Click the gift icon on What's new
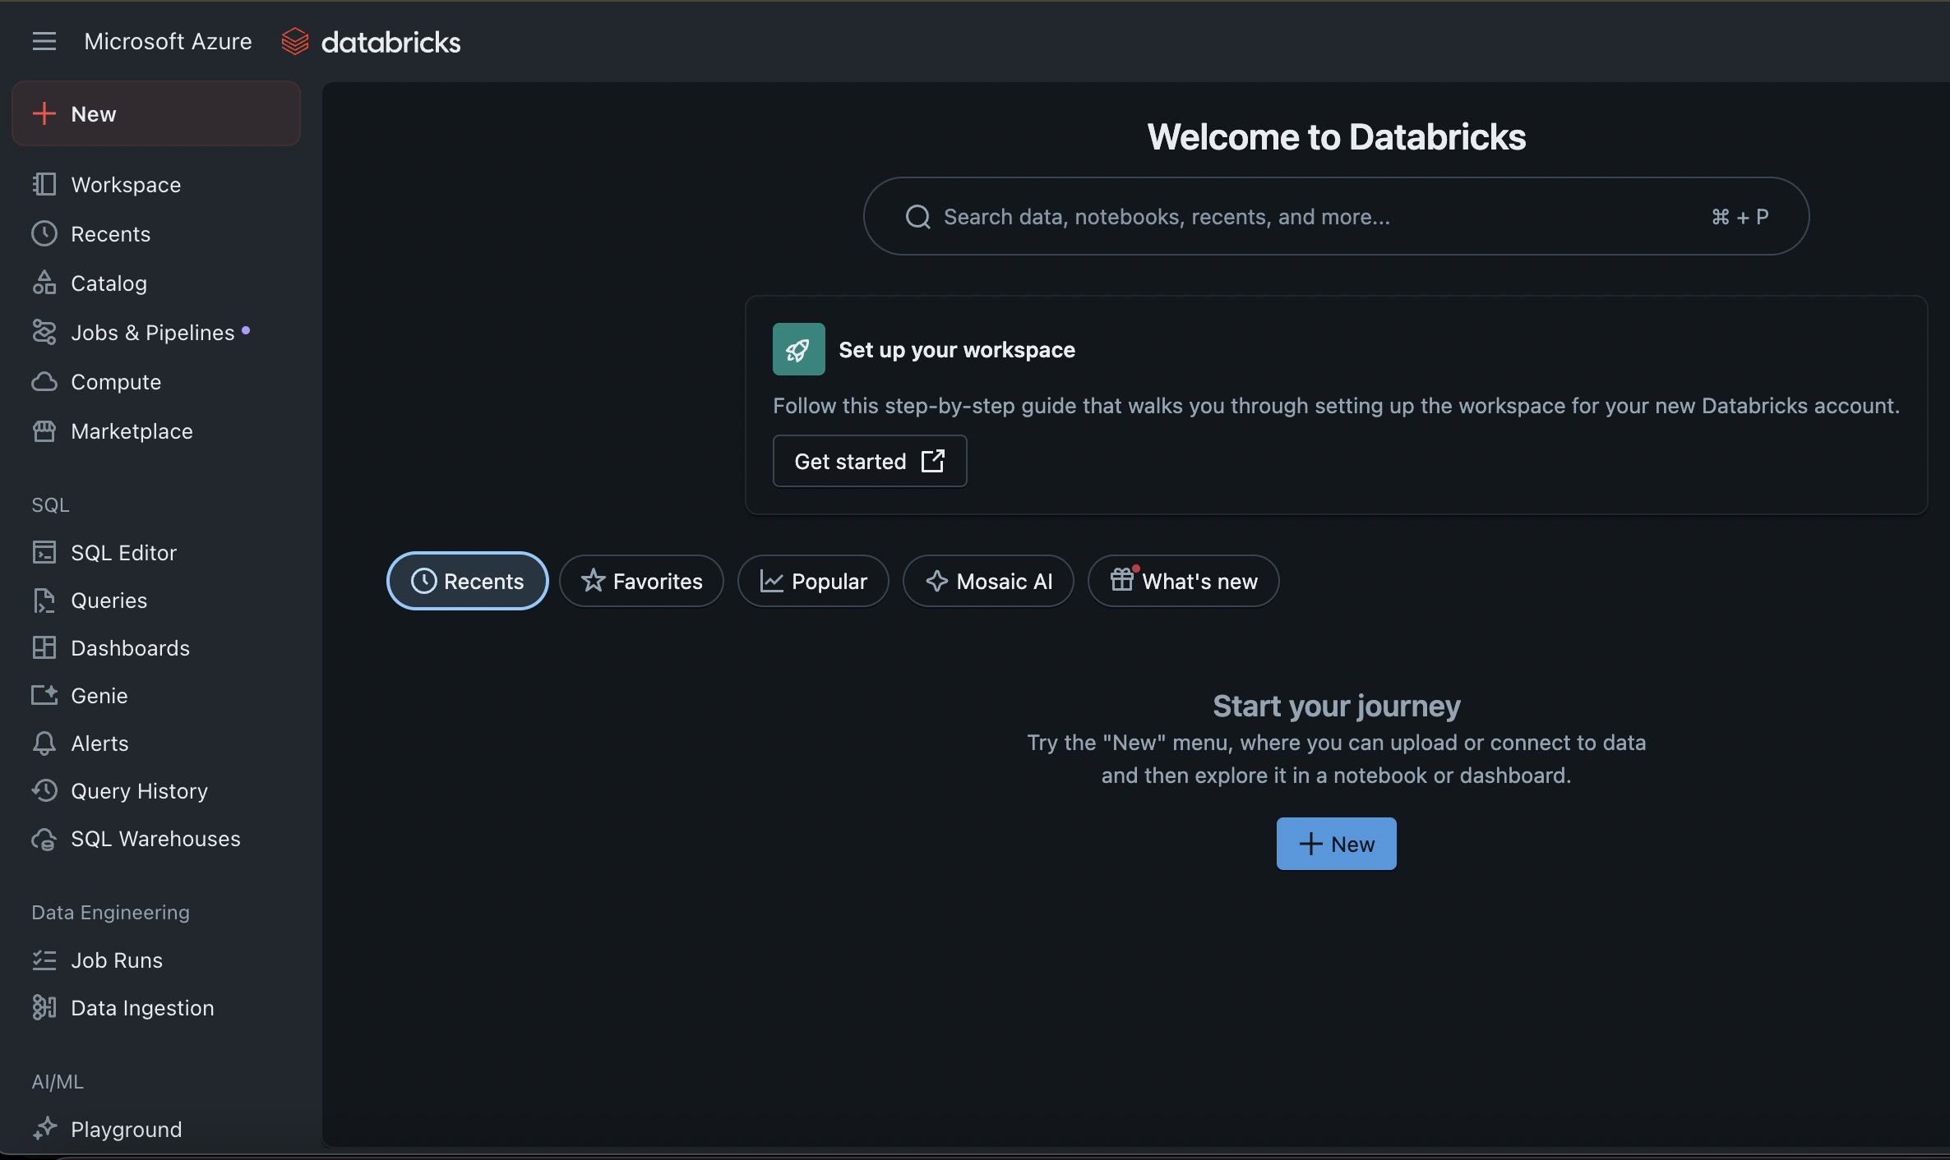The height and width of the screenshot is (1160, 1950). [1123, 579]
